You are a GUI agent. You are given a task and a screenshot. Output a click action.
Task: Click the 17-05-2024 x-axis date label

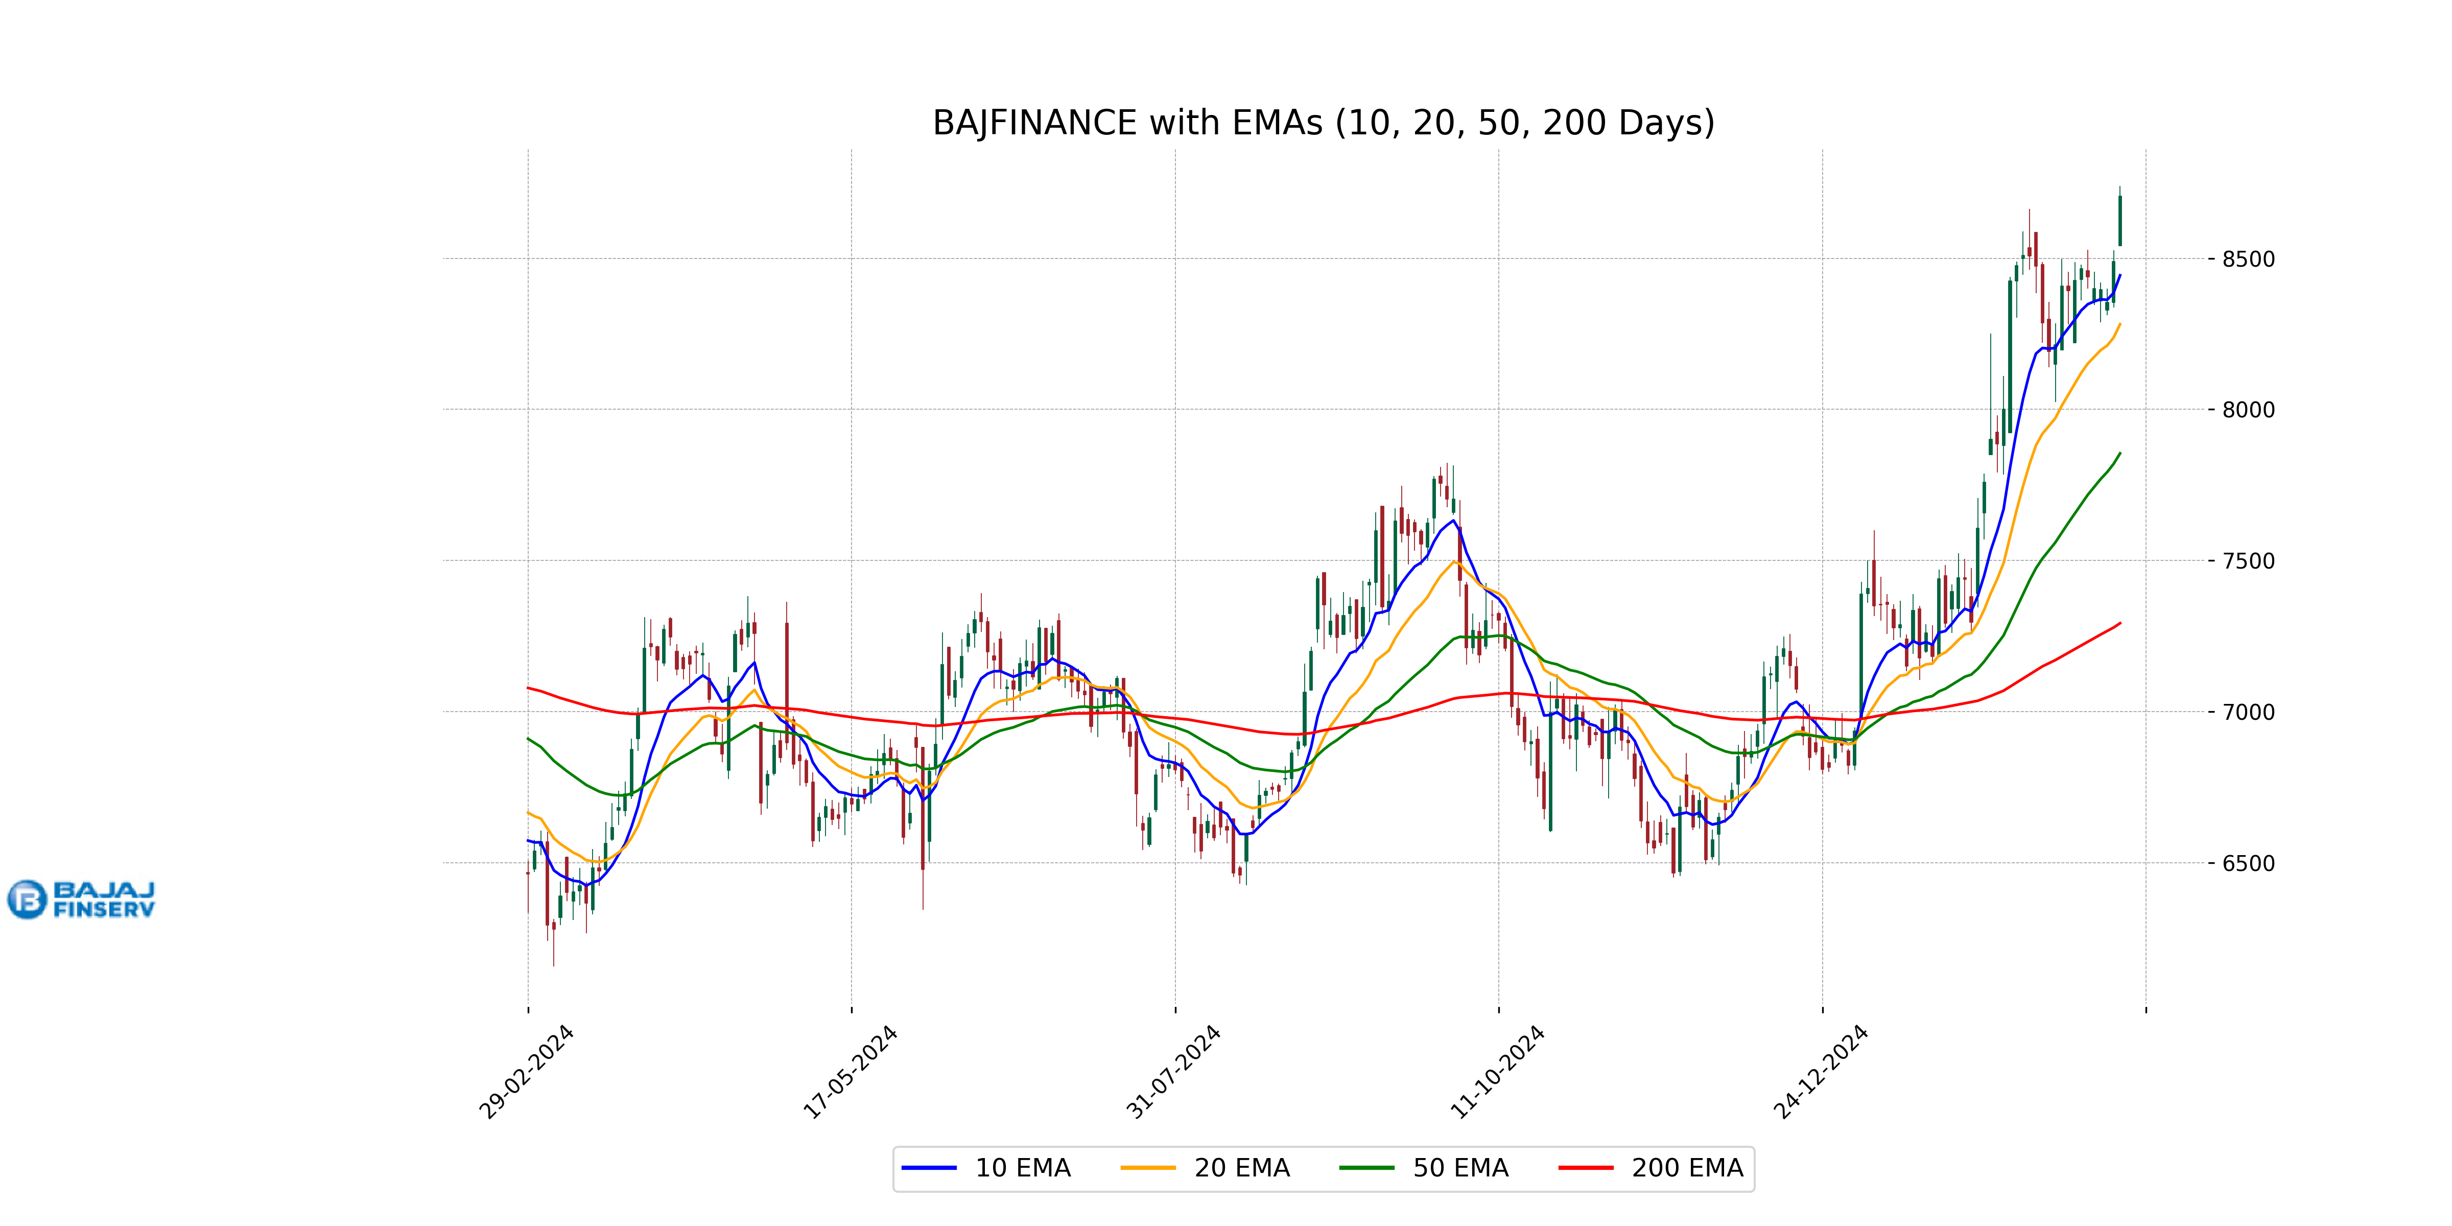click(850, 1072)
